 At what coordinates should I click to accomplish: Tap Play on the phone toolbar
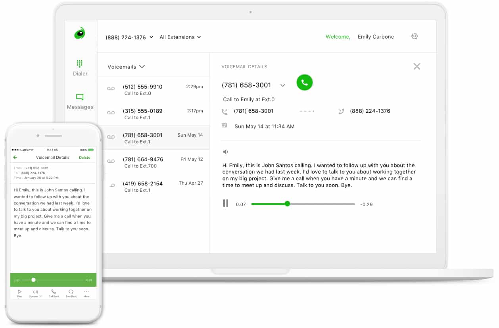point(19,293)
